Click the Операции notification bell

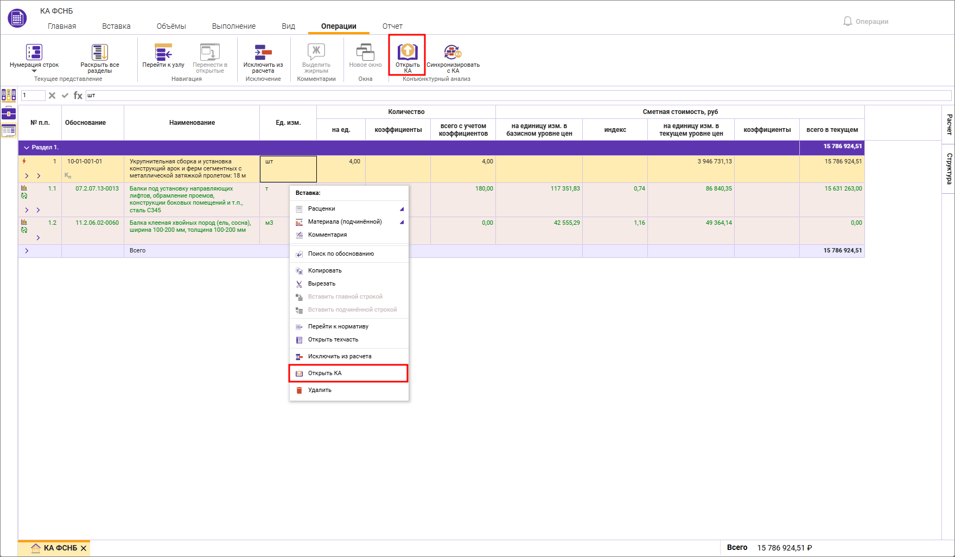coord(848,21)
